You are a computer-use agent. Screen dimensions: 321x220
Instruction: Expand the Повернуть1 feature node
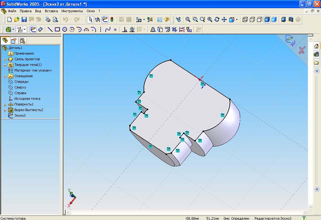click(x=5, y=105)
